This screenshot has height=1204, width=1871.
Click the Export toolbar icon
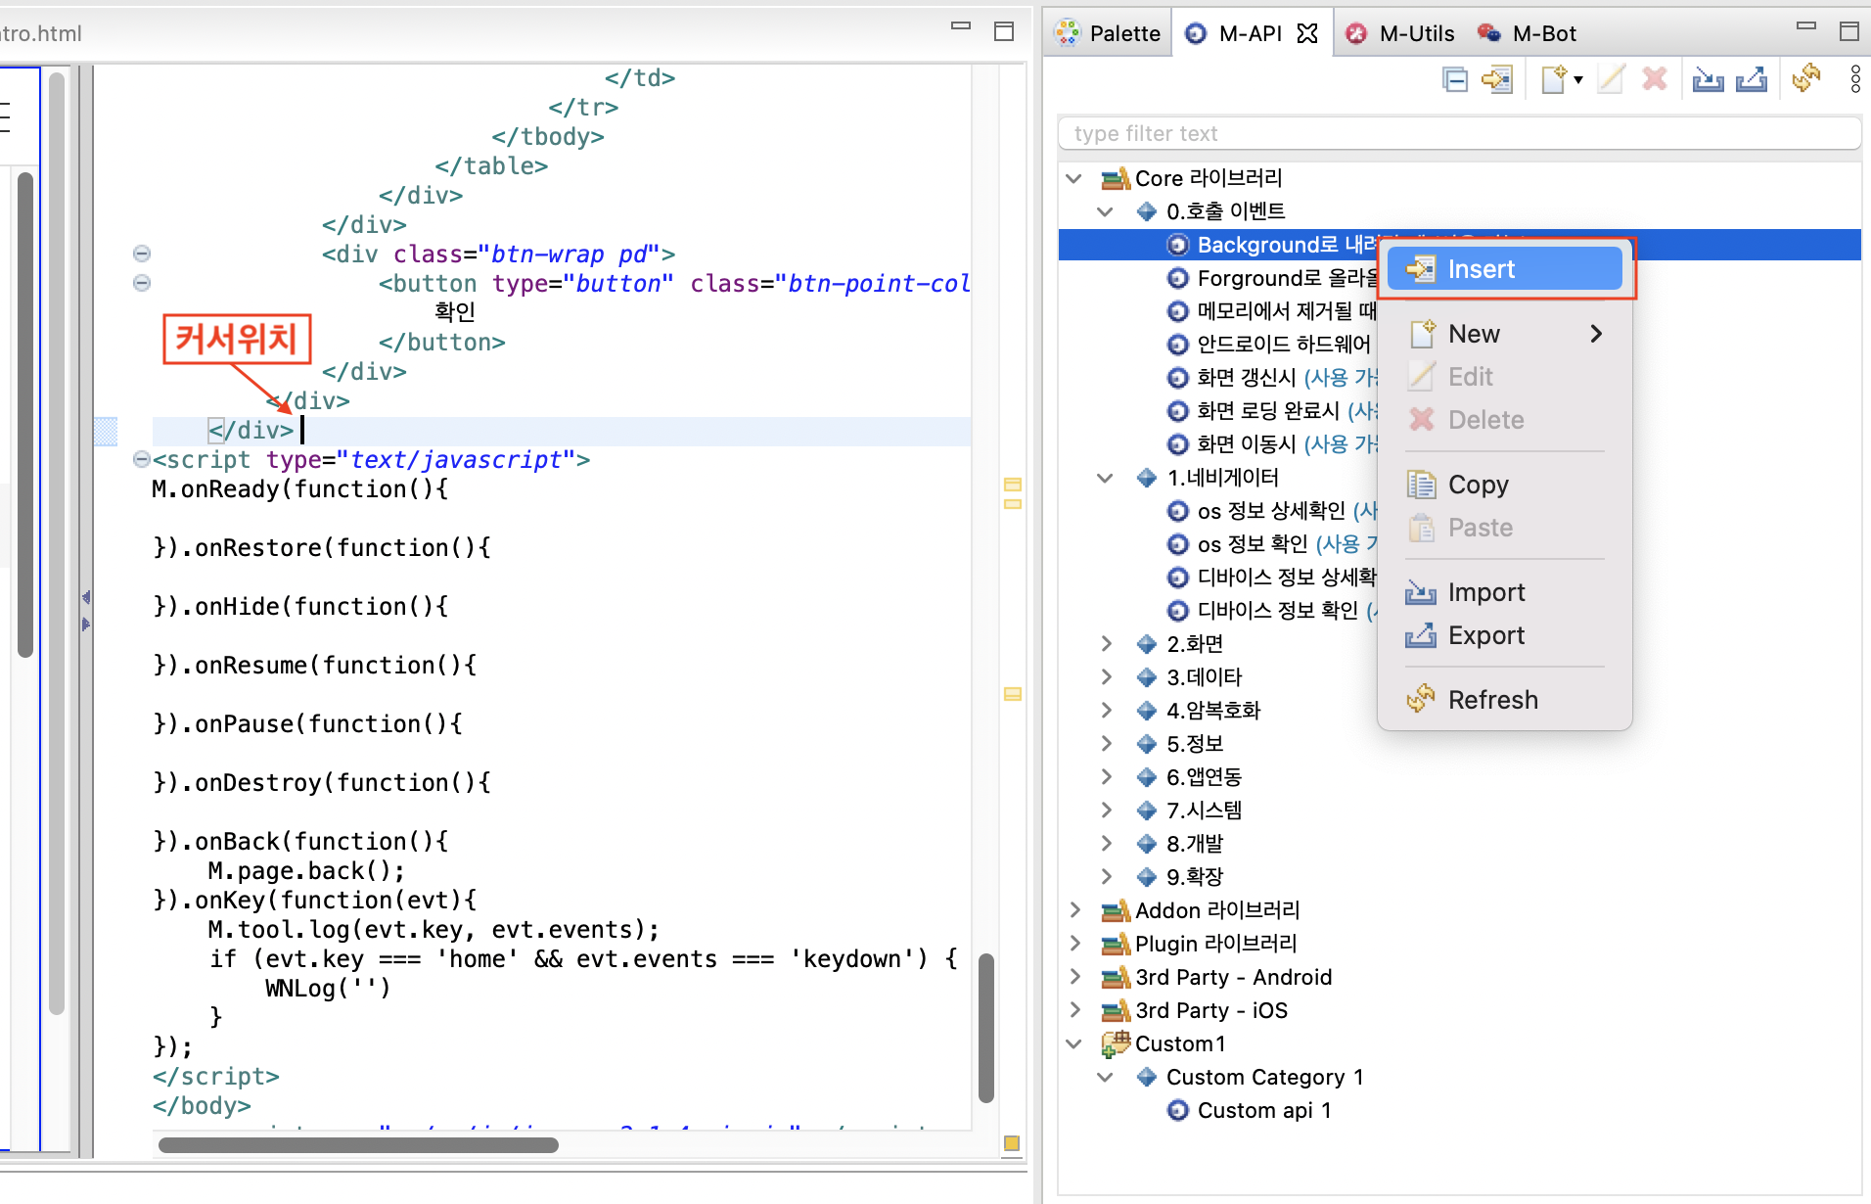coord(1754,79)
